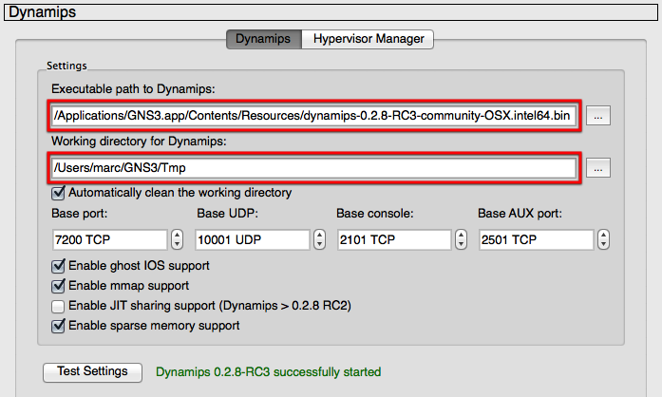Click the 'Dynamips 0.2.8-RC3 successfully started' status text

coord(269,372)
